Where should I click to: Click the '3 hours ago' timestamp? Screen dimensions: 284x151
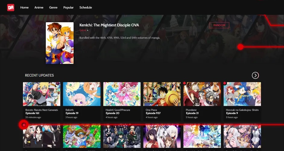71,117
